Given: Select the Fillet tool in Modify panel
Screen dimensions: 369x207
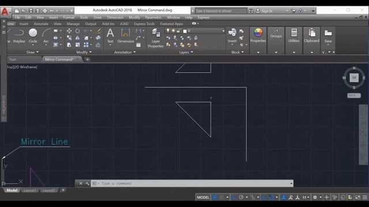Looking at the screenshot, I should (x=86, y=38).
